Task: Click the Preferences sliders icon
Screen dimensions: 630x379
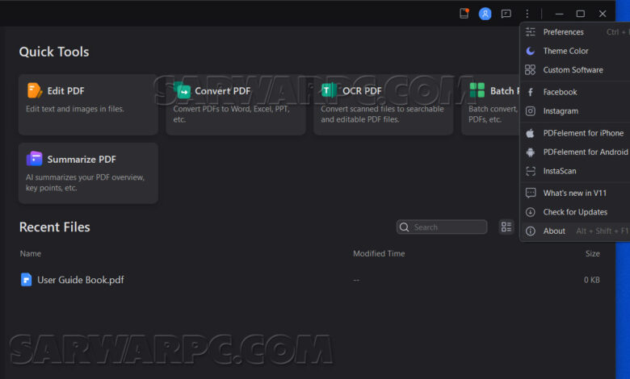Action: (x=531, y=32)
